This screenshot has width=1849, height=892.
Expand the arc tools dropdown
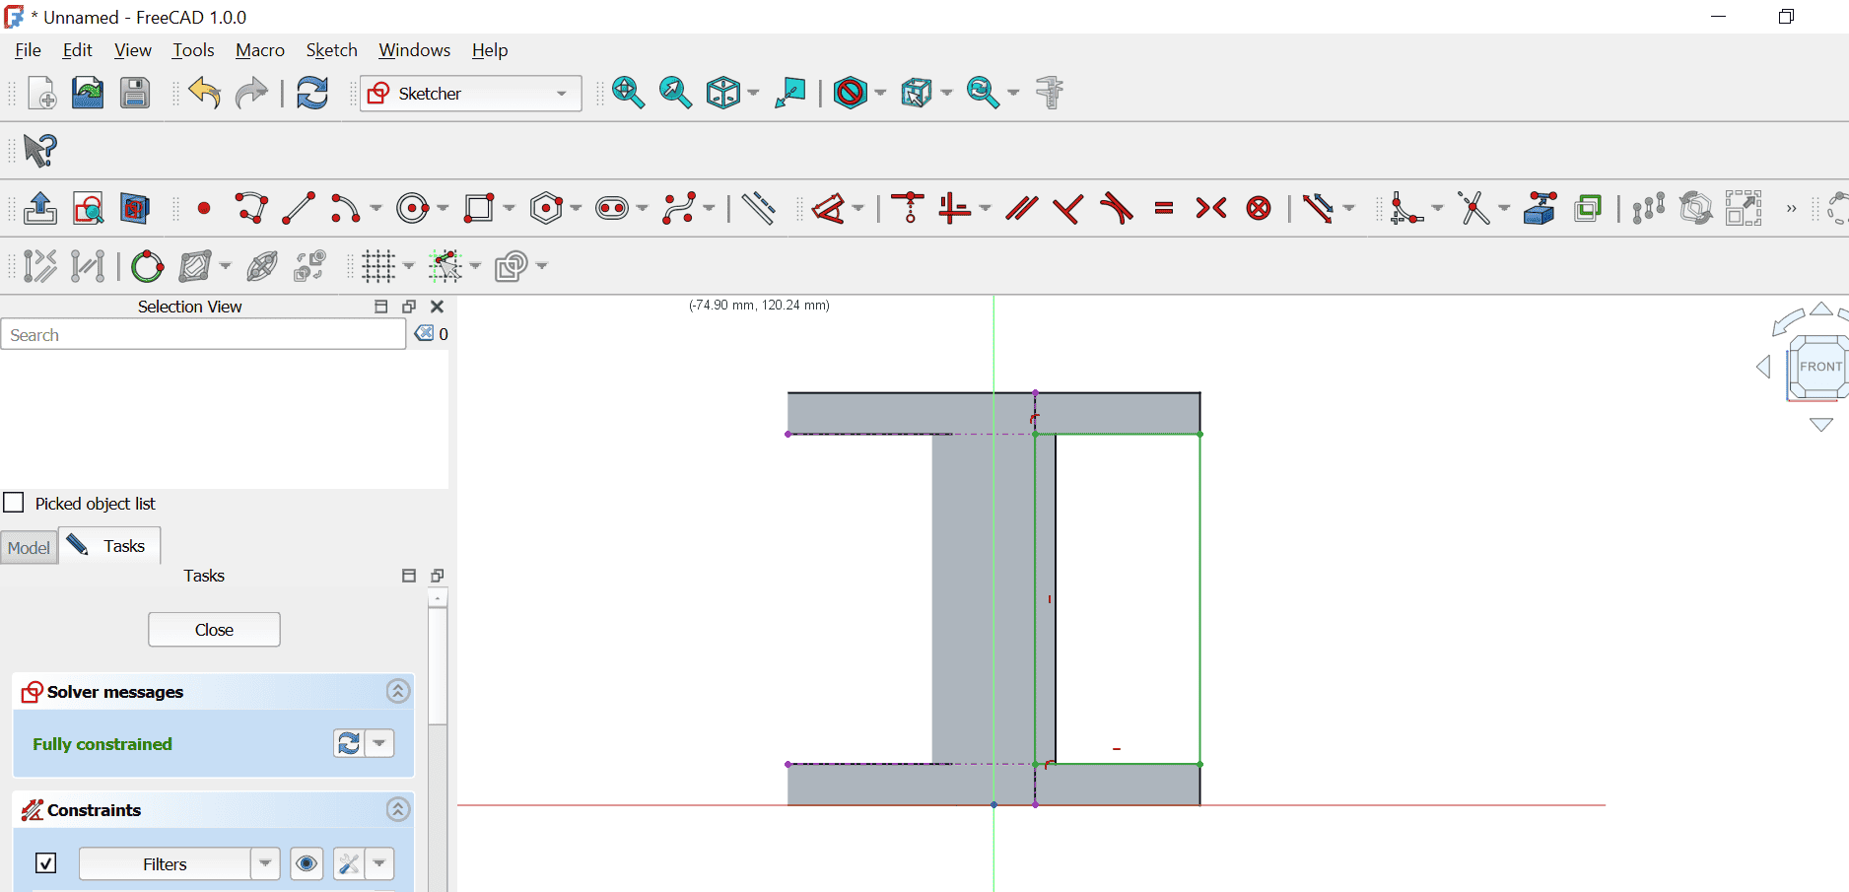pyautogui.click(x=376, y=209)
